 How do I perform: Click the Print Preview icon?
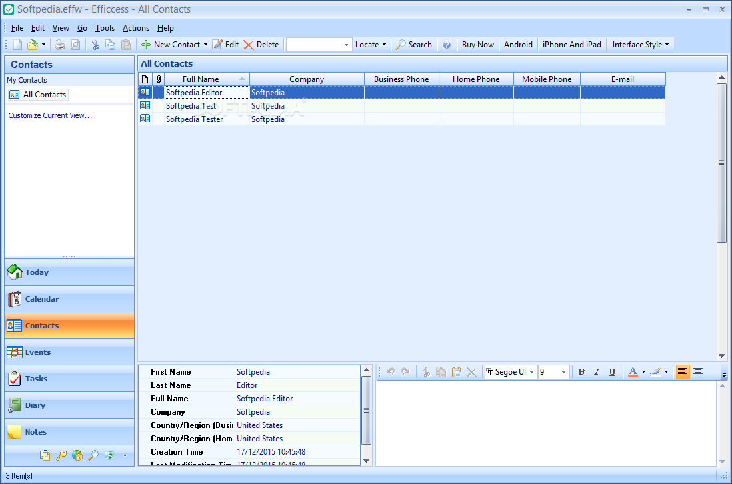click(75, 45)
